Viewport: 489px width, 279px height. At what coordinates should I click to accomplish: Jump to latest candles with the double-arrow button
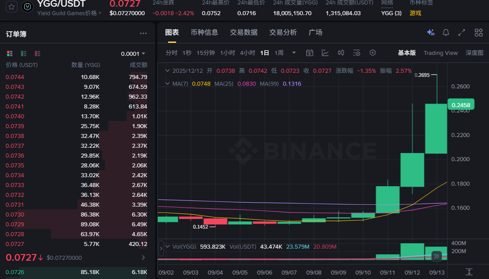[x=436, y=256]
